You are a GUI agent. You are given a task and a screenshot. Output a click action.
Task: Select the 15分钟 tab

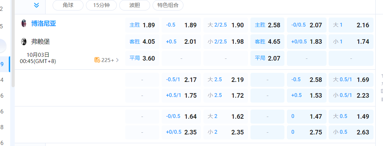(x=101, y=5)
